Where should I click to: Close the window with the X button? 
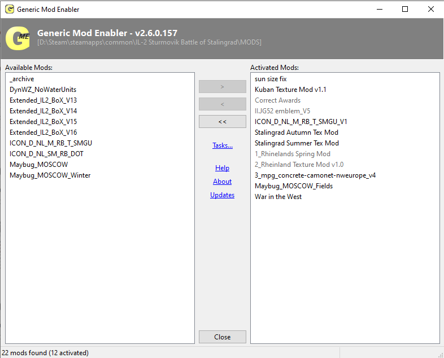[430, 9]
